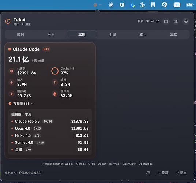Image resolution: width=196 pixels, height=183 pixels.
Task: Click the 97% Cache Hit value
Action: pos(64,73)
